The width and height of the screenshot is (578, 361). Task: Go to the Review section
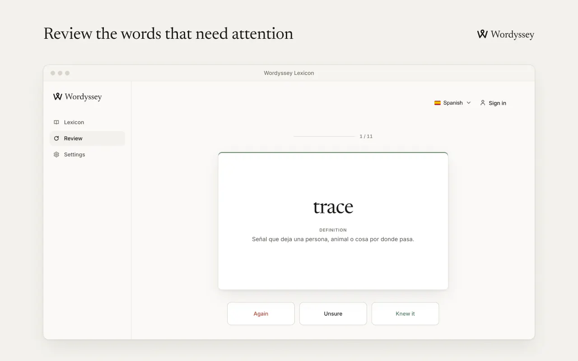(87, 139)
